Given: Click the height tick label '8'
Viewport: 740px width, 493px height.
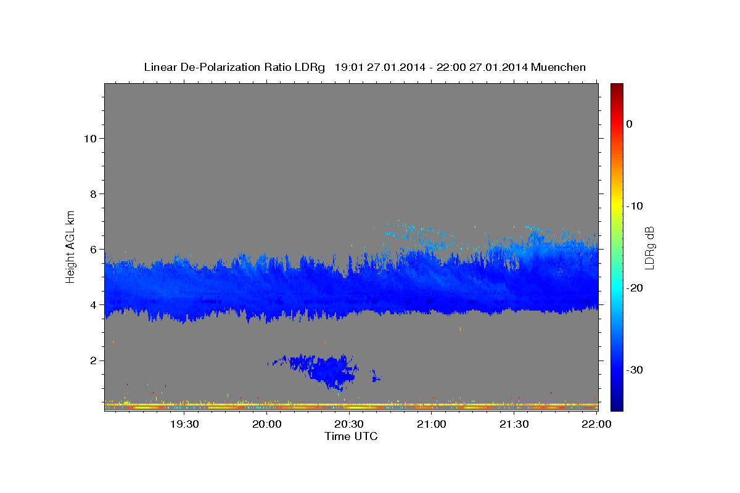Looking at the screenshot, I should [x=92, y=194].
